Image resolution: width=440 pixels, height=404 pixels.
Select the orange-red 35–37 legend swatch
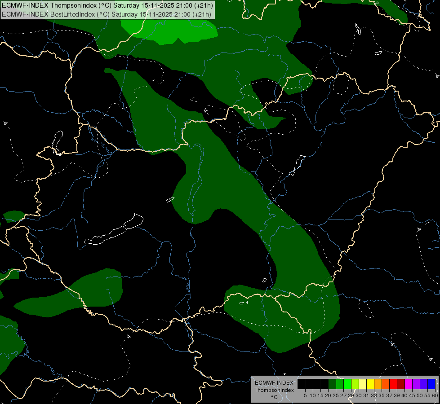[386, 384]
